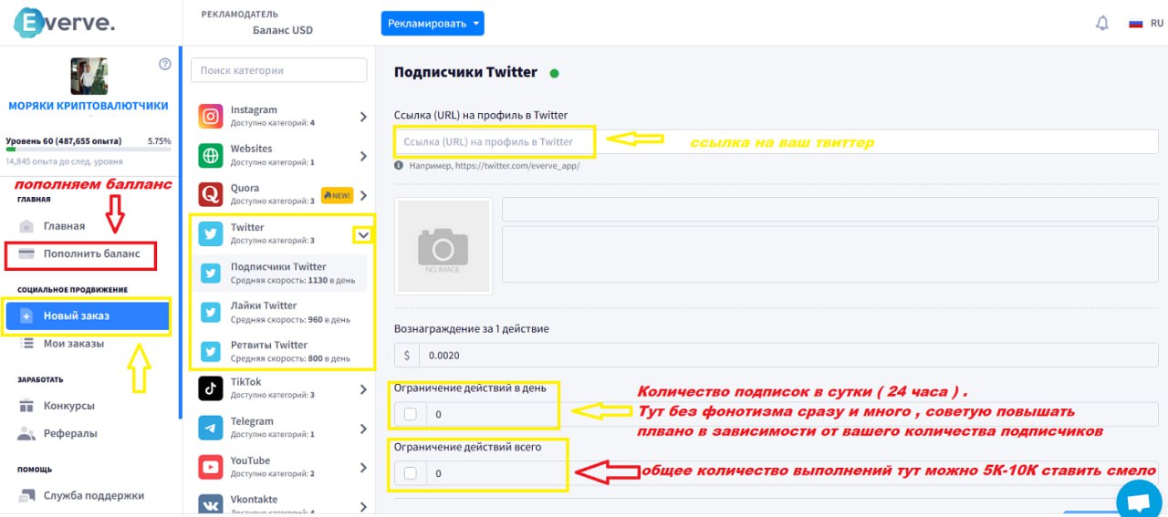The width and height of the screenshot is (1168, 517).
Task: Click the Vkontakte category icon
Action: (x=211, y=504)
